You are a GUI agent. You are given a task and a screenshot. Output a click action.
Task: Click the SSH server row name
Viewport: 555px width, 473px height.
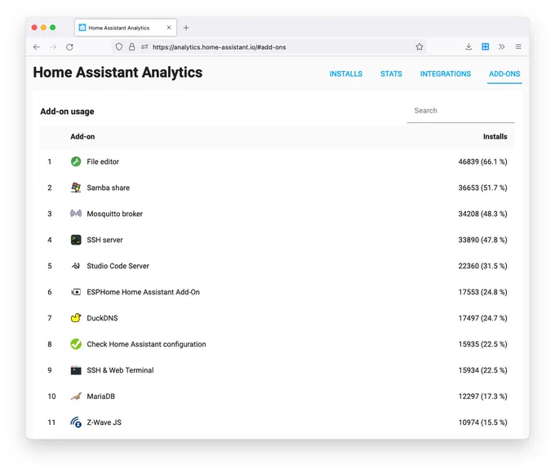point(104,240)
